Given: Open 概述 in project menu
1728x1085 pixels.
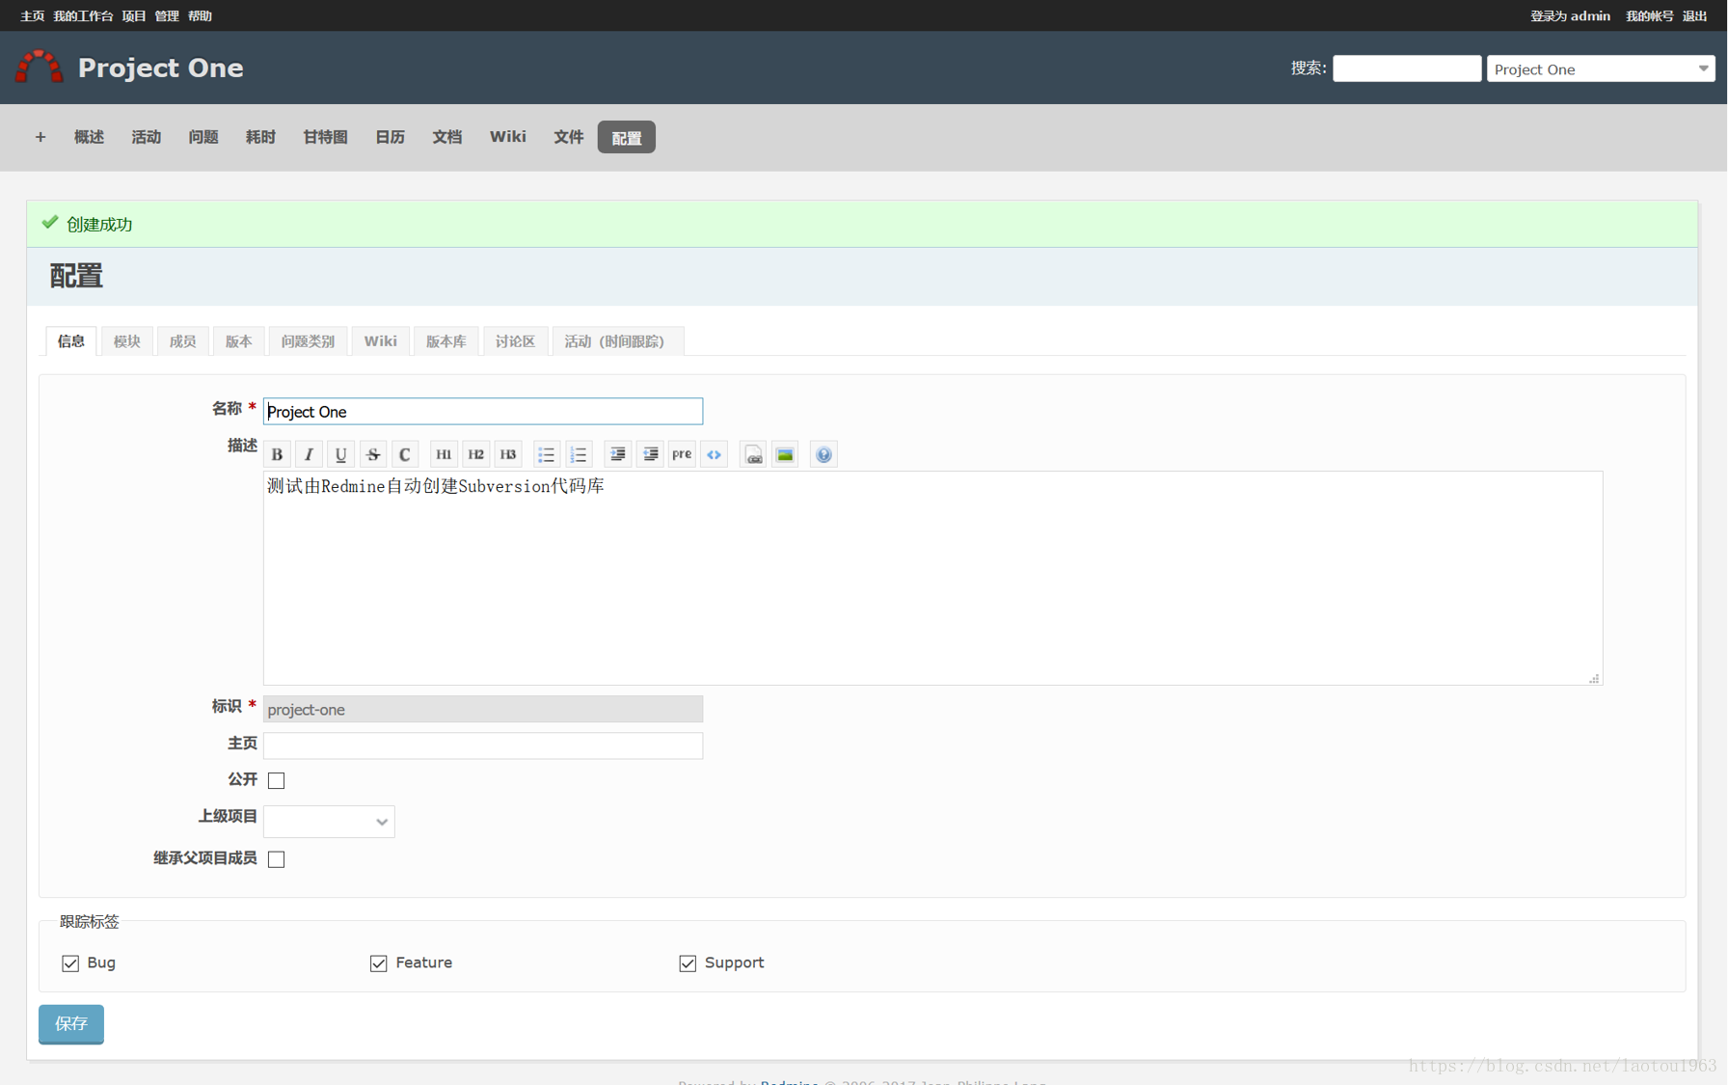Looking at the screenshot, I should [89, 137].
